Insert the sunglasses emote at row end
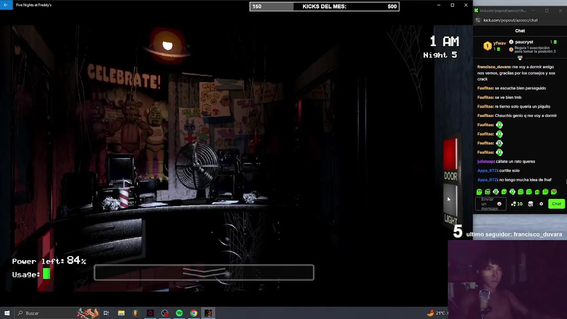 (x=554, y=192)
